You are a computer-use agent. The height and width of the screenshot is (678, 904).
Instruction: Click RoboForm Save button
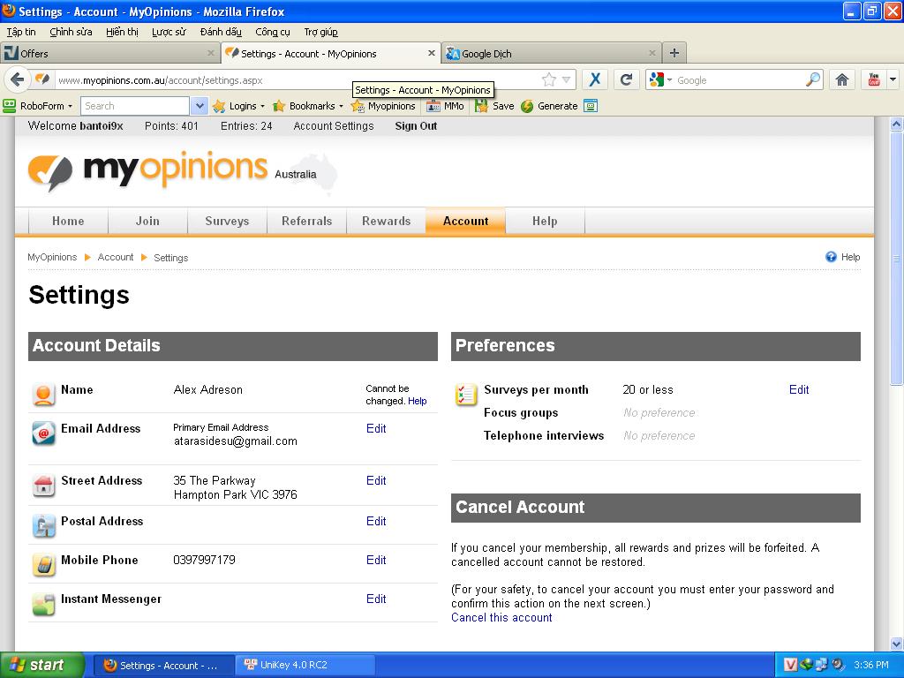pyautogui.click(x=494, y=106)
